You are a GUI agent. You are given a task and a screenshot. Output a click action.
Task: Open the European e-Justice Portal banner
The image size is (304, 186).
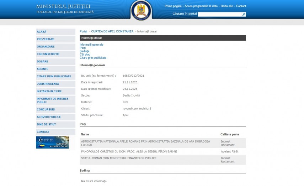(52, 142)
